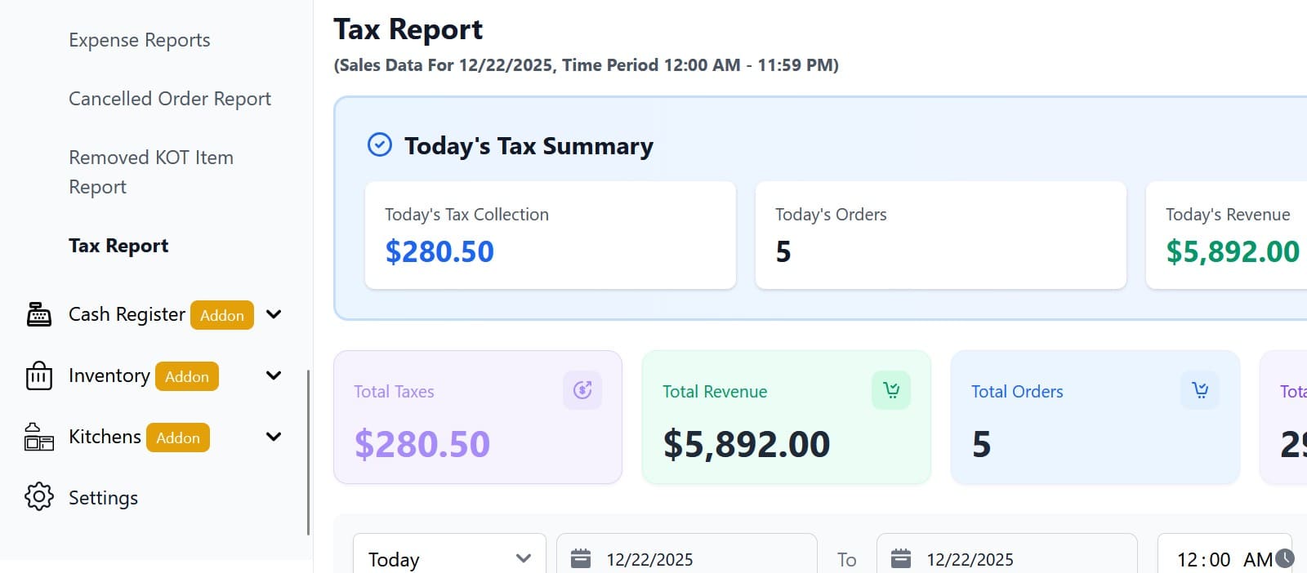The image size is (1307, 573).
Task: Click the Total Revenue cart icon
Action: [891, 390]
